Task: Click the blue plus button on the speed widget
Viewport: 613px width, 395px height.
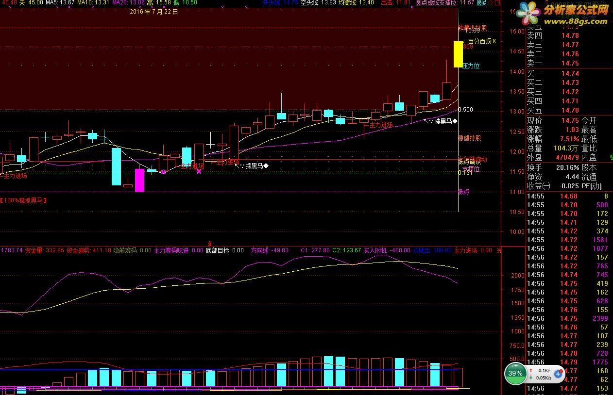Action: point(557,374)
